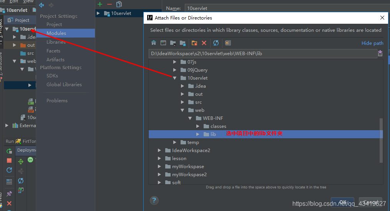Open Project under Project Settings

(54, 24)
